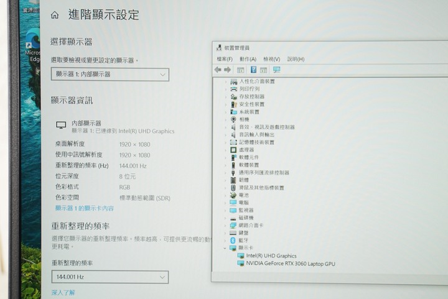
Task: Expand the 滑鼠及其他指標裝置 node
Action: pyautogui.click(x=225, y=188)
